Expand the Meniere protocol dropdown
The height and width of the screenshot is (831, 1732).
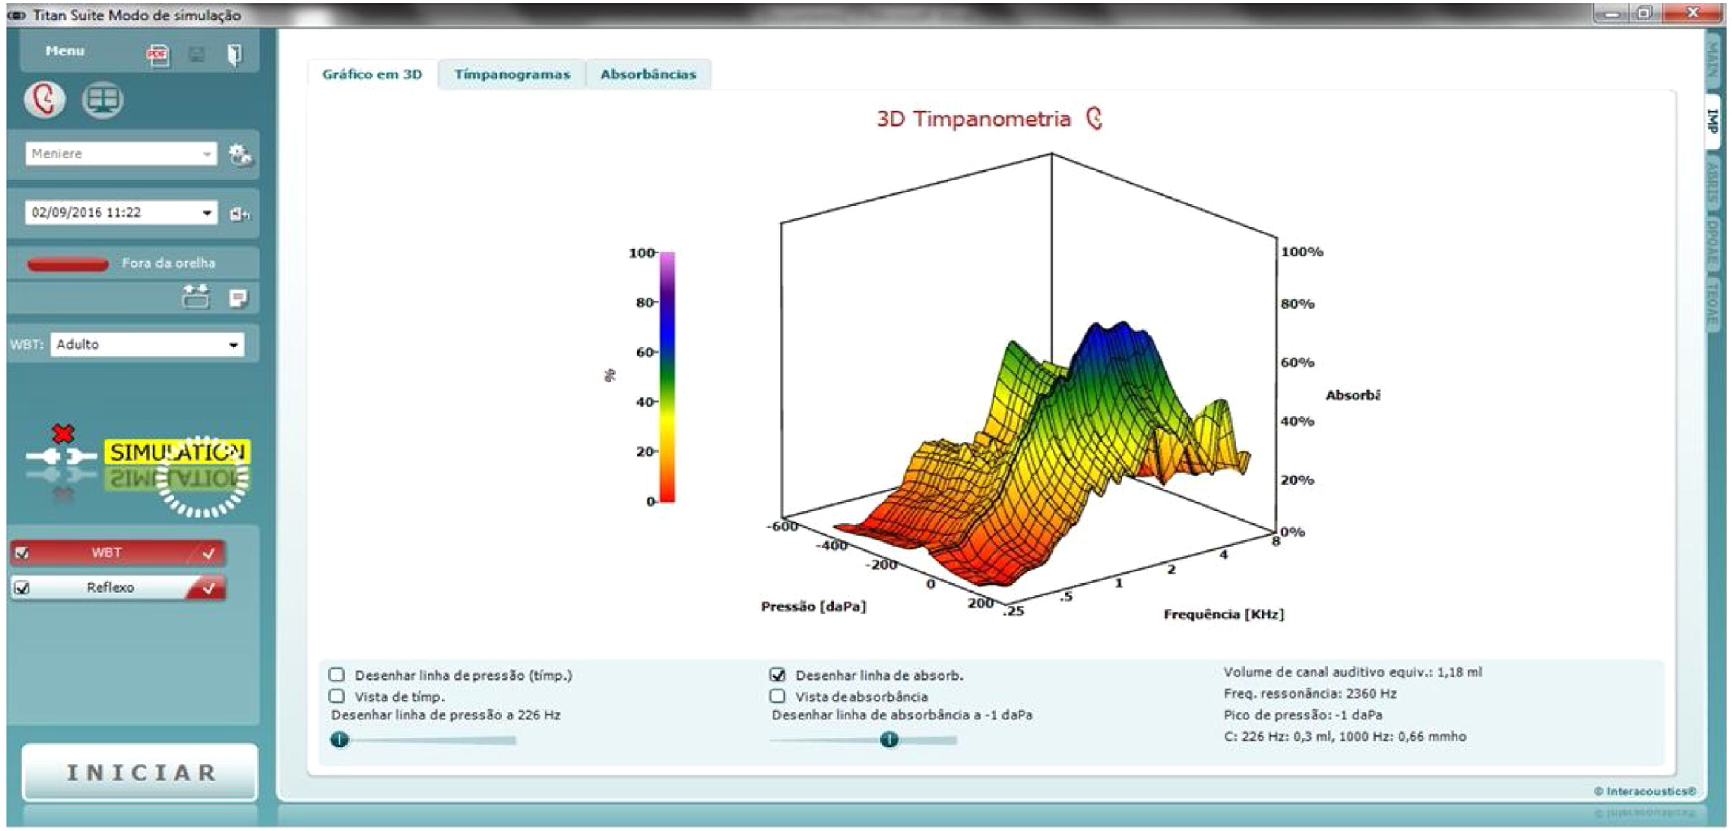tap(206, 154)
